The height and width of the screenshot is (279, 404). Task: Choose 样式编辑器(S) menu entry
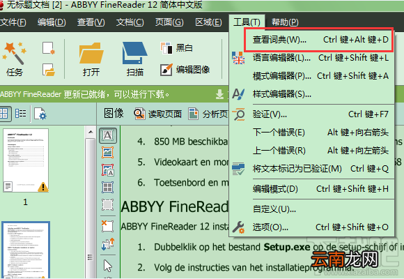point(312,94)
